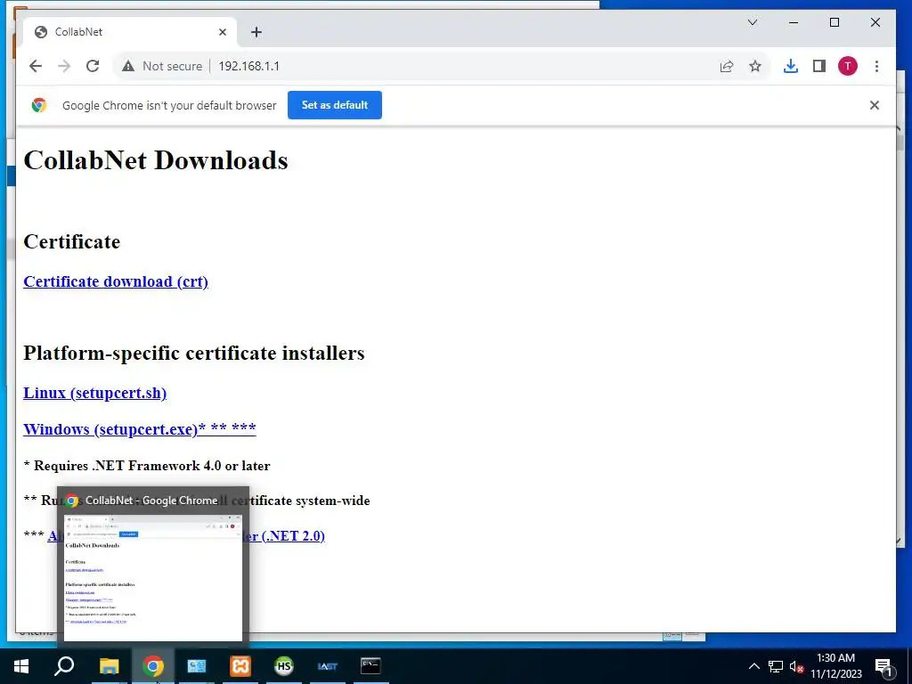The height and width of the screenshot is (684, 912).
Task: Share this page using the share icon
Action: (x=727, y=66)
